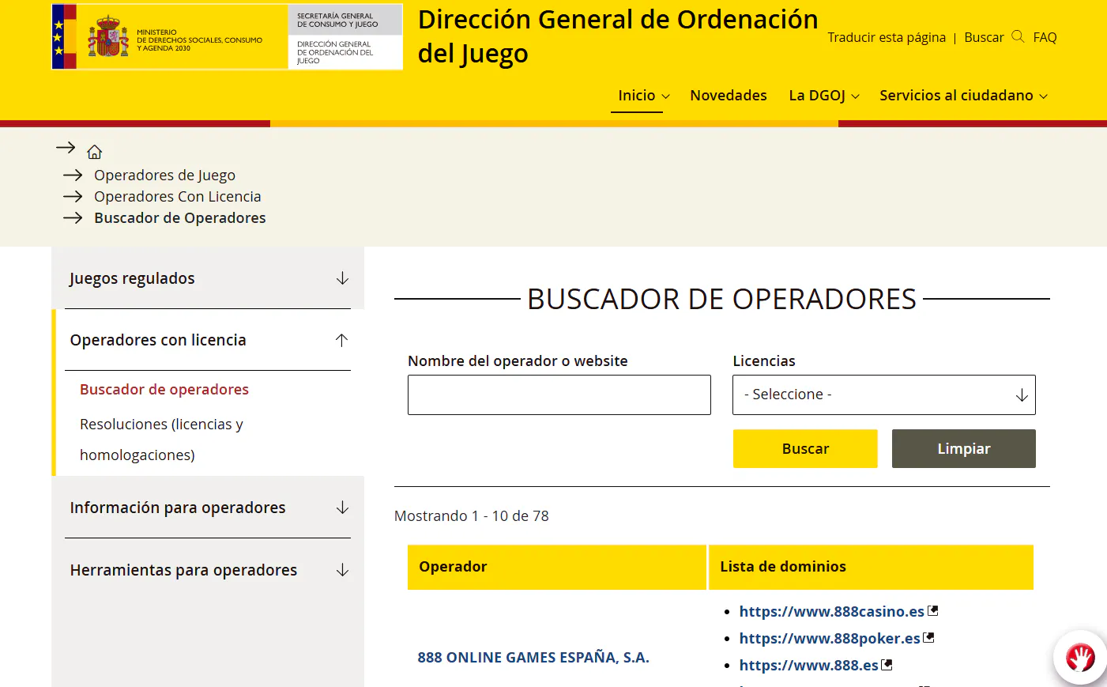Open Resoluciones (licencias y homologaciones) link
1107x687 pixels.
161,440
